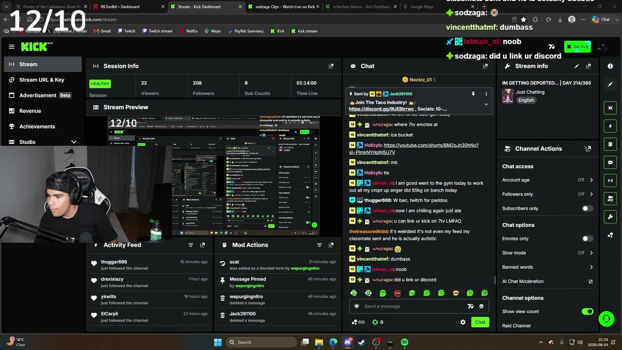Viewport: 622px width, 350px height.
Task: Open Slow mode setting
Action: [548, 253]
